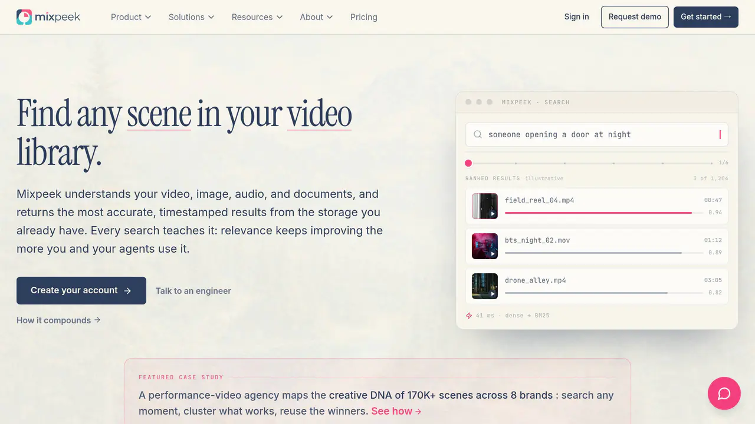
Task: Select the drone_alley.mp4 filename
Action: point(536,280)
